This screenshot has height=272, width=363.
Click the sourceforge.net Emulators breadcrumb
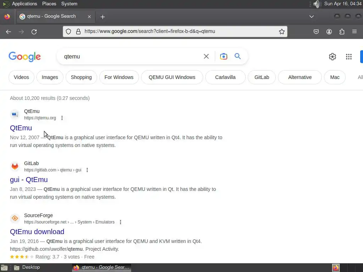(x=69, y=222)
